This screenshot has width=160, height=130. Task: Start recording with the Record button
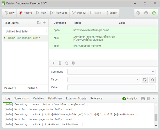pyautogui.click(x=25, y=13)
